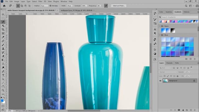Collapse the Blues gradient group

[x=160, y=35]
